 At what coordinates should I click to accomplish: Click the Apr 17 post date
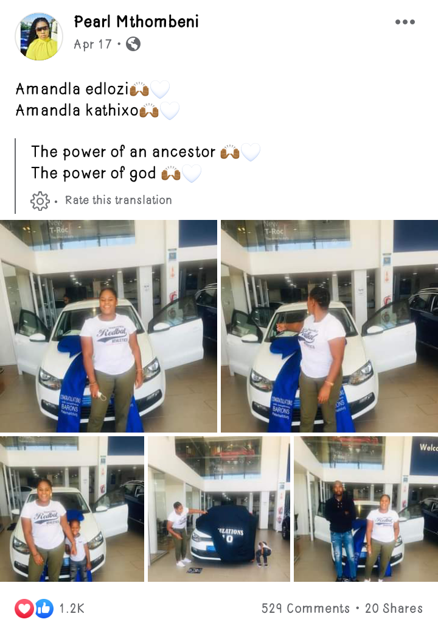(x=92, y=44)
